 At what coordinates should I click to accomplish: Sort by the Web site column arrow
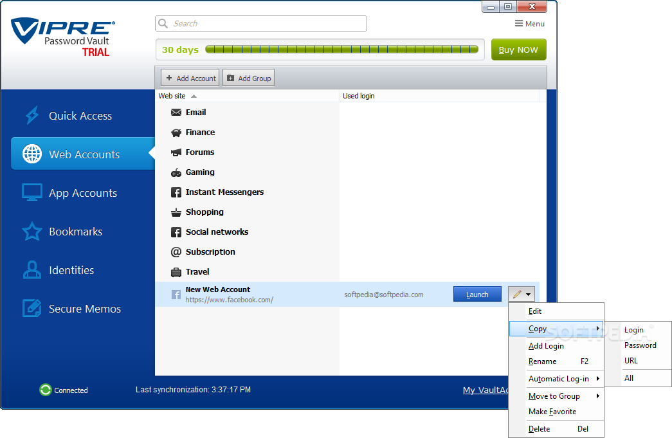click(194, 96)
